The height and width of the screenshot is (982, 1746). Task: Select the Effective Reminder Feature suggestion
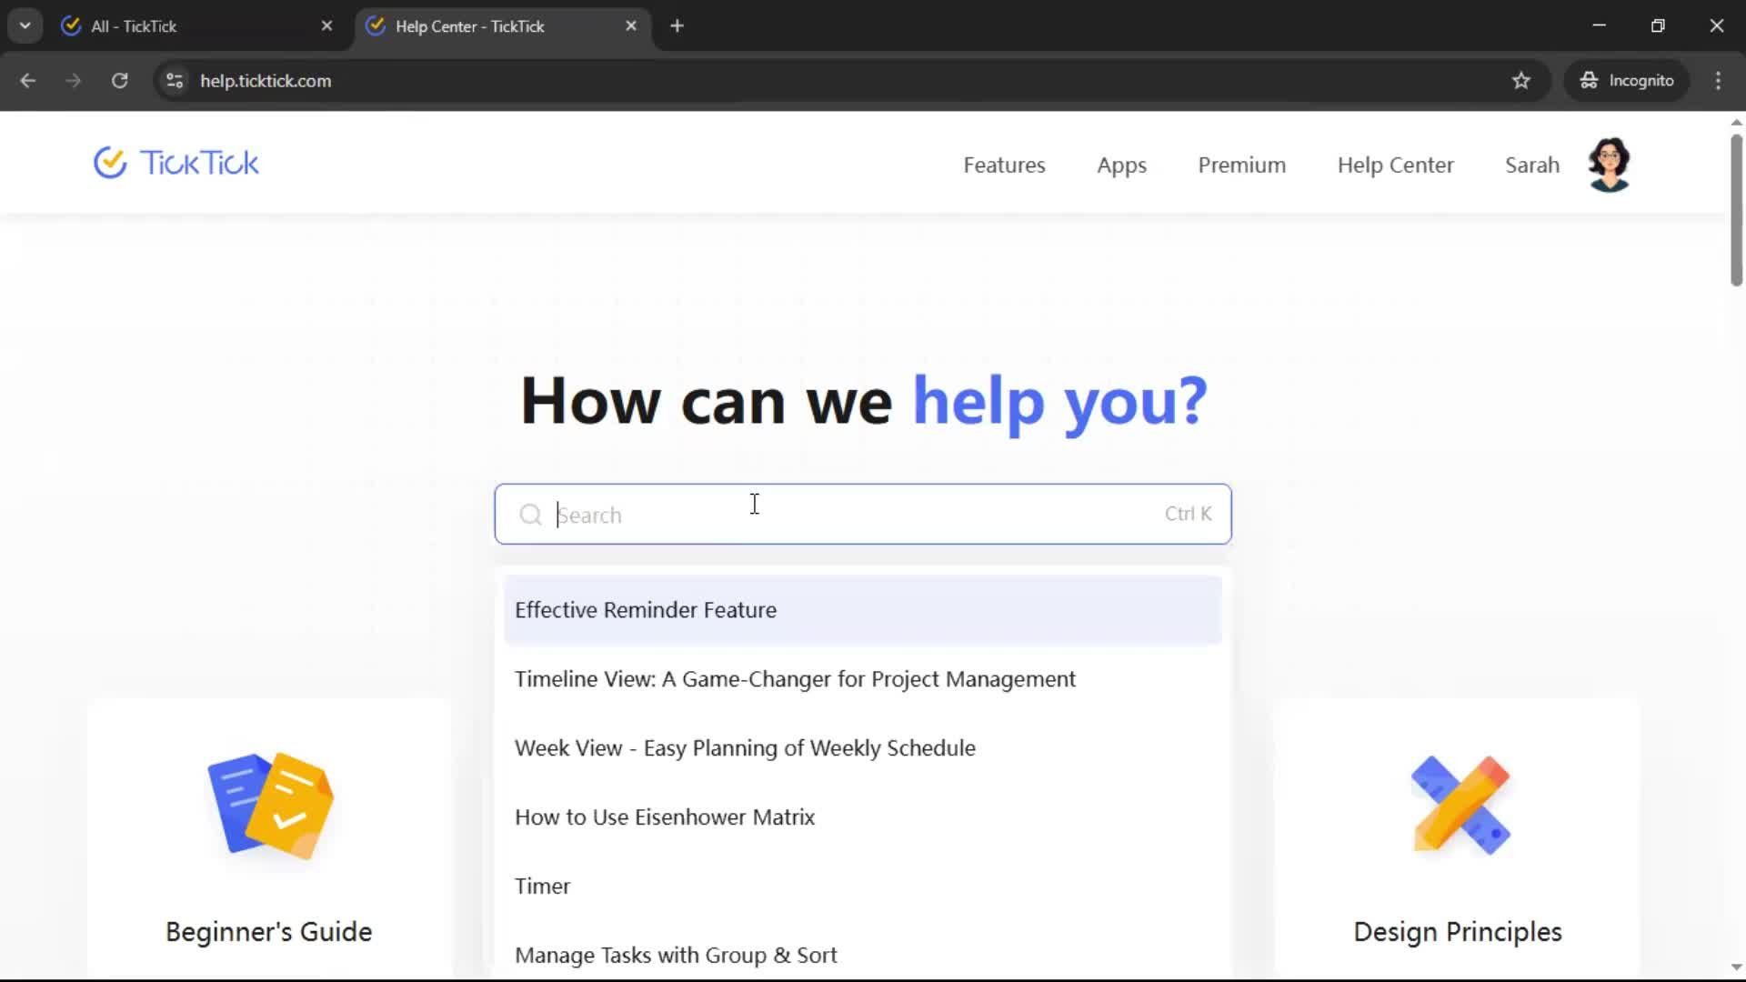pyautogui.click(x=646, y=610)
